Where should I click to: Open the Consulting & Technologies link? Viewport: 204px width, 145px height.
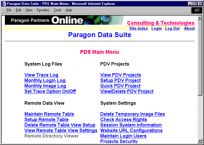click(161, 23)
